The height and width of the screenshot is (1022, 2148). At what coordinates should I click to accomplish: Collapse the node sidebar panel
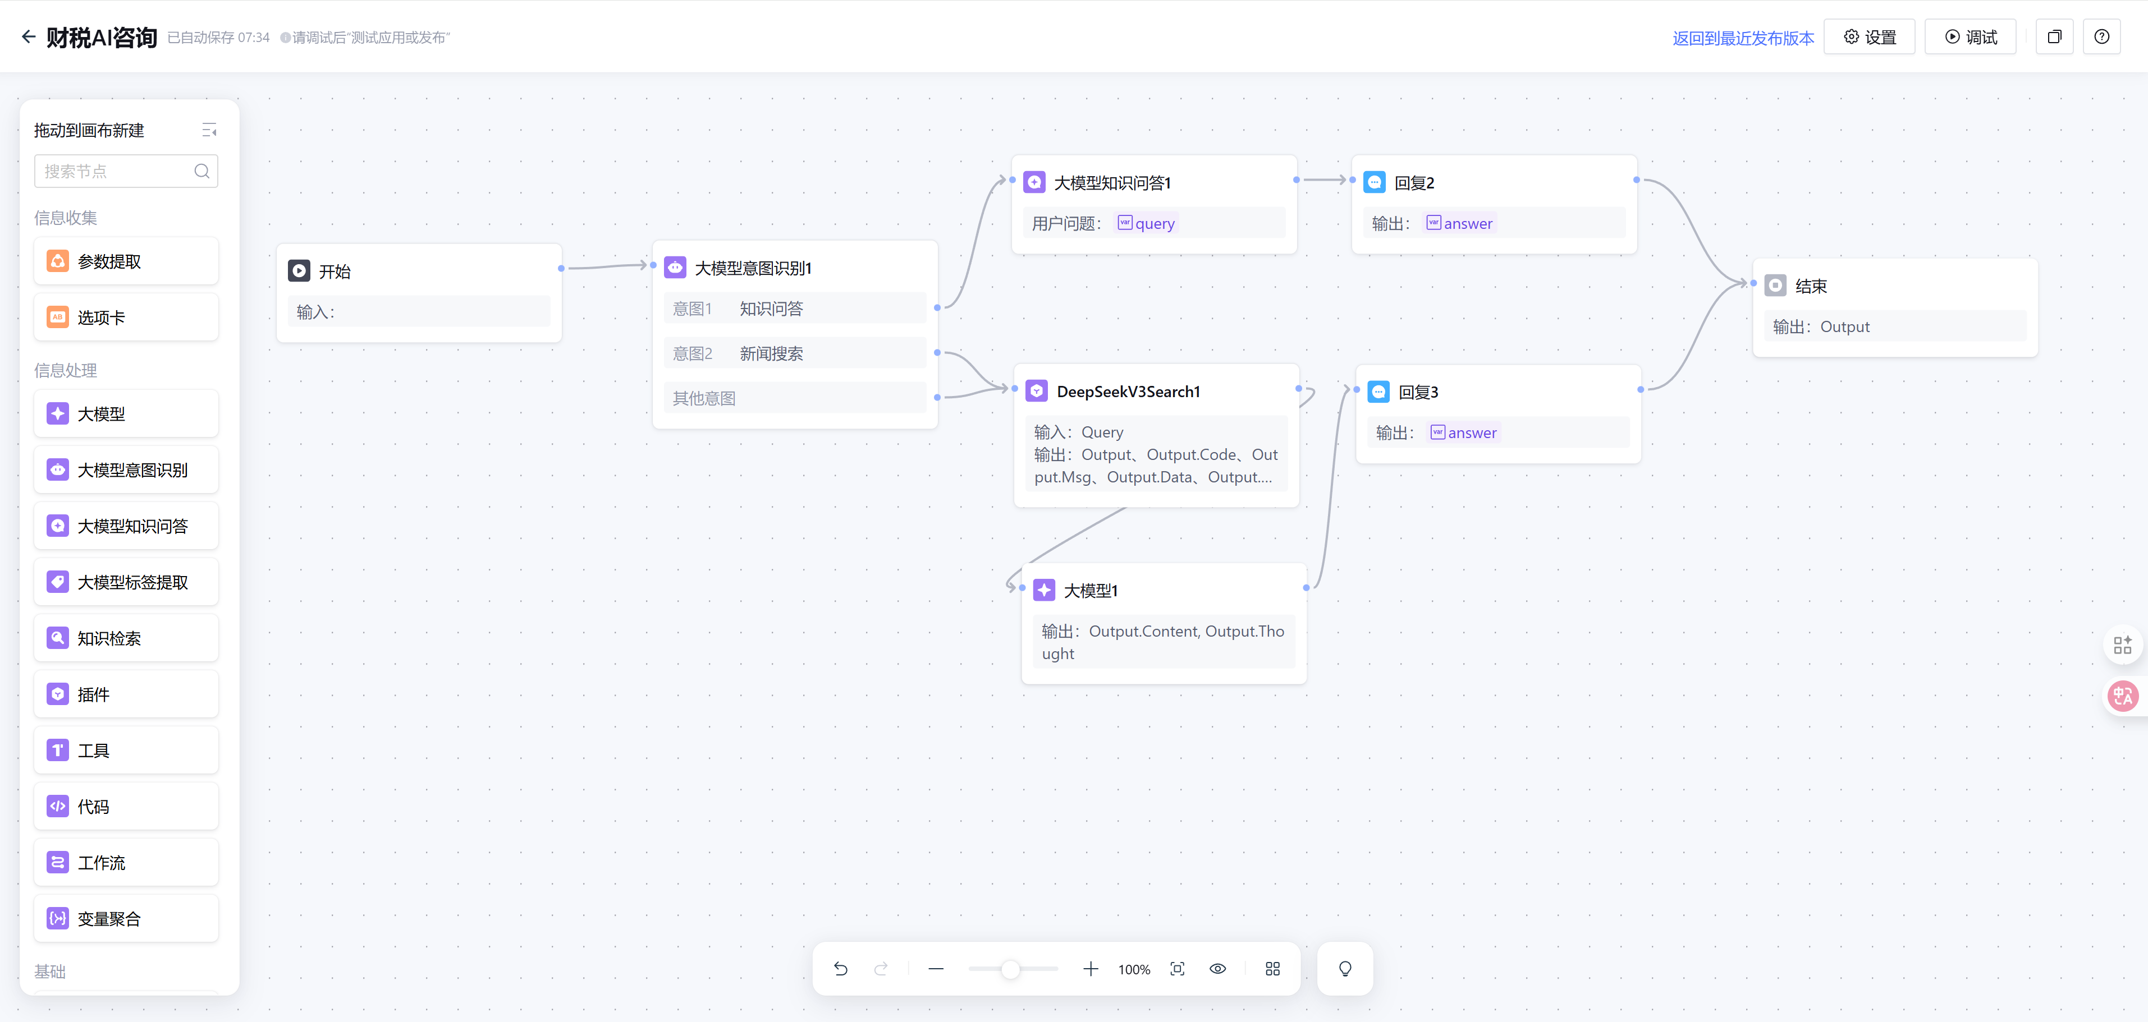pyautogui.click(x=209, y=130)
